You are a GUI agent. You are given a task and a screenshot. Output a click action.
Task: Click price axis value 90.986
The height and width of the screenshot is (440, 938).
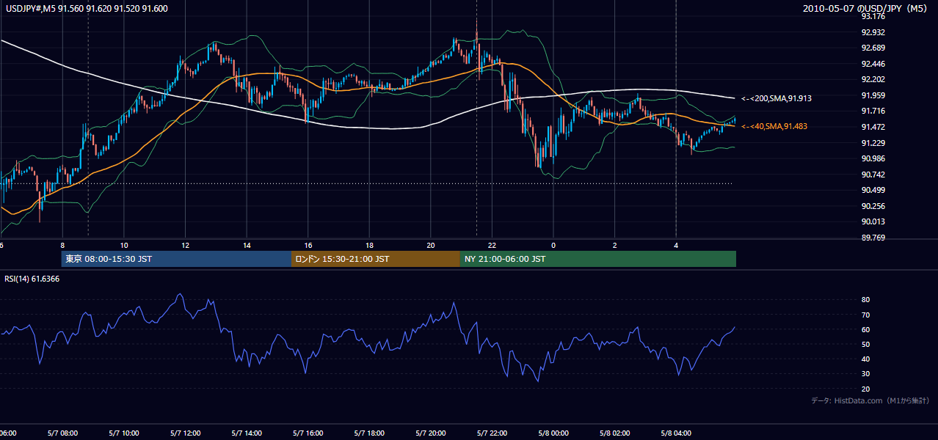[873, 158]
